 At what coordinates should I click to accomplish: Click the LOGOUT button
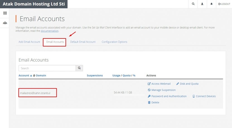pyautogui.click(x=224, y=4)
